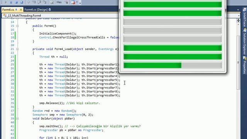The width and height of the screenshot is (247, 139).
Task: Click line number 34 in margin
Action: coord(12,99)
